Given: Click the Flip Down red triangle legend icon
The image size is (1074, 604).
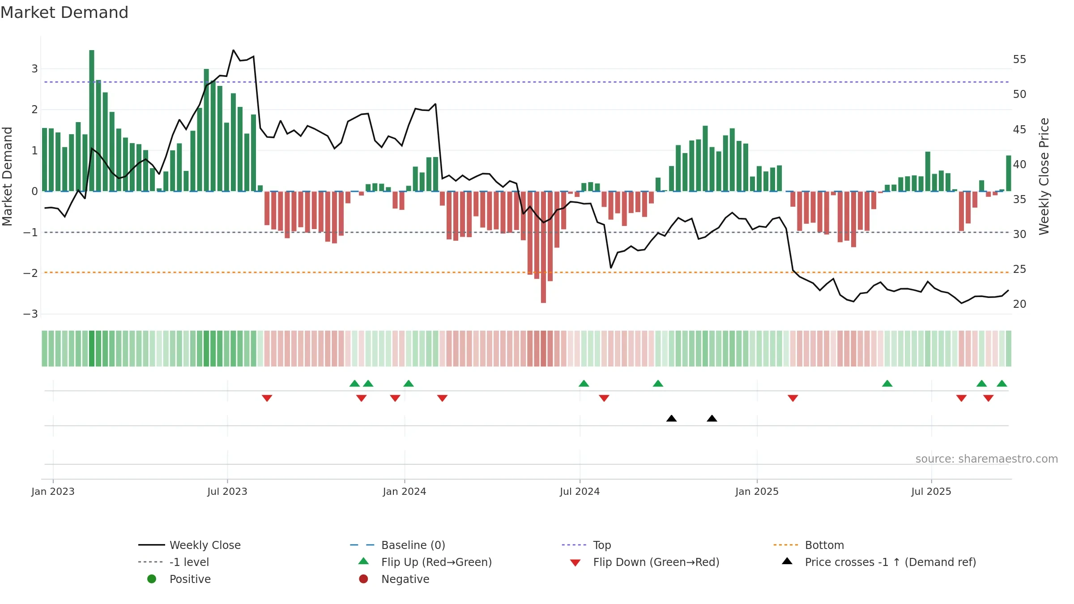Looking at the screenshot, I should (x=575, y=563).
